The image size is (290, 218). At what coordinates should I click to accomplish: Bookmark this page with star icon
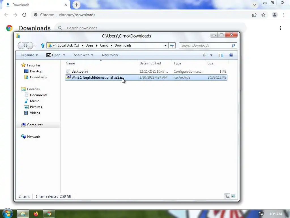tap(263, 15)
